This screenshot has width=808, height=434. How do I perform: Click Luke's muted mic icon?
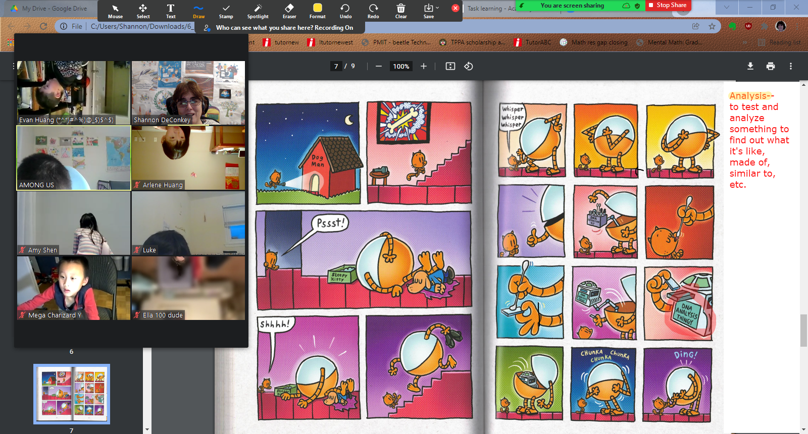point(137,250)
